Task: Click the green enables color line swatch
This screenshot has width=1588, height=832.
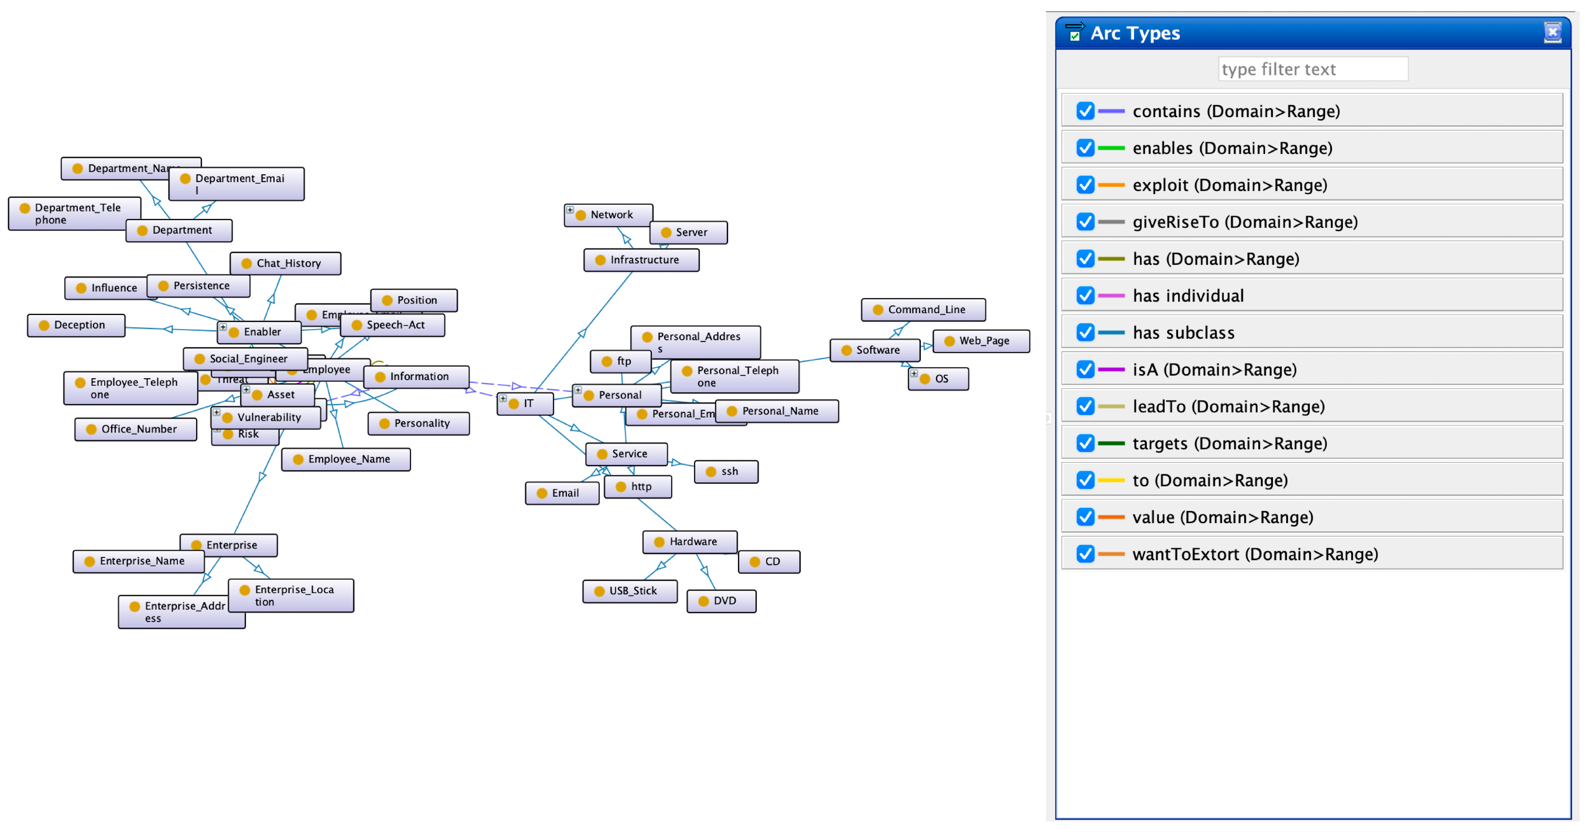Action: [x=1111, y=148]
